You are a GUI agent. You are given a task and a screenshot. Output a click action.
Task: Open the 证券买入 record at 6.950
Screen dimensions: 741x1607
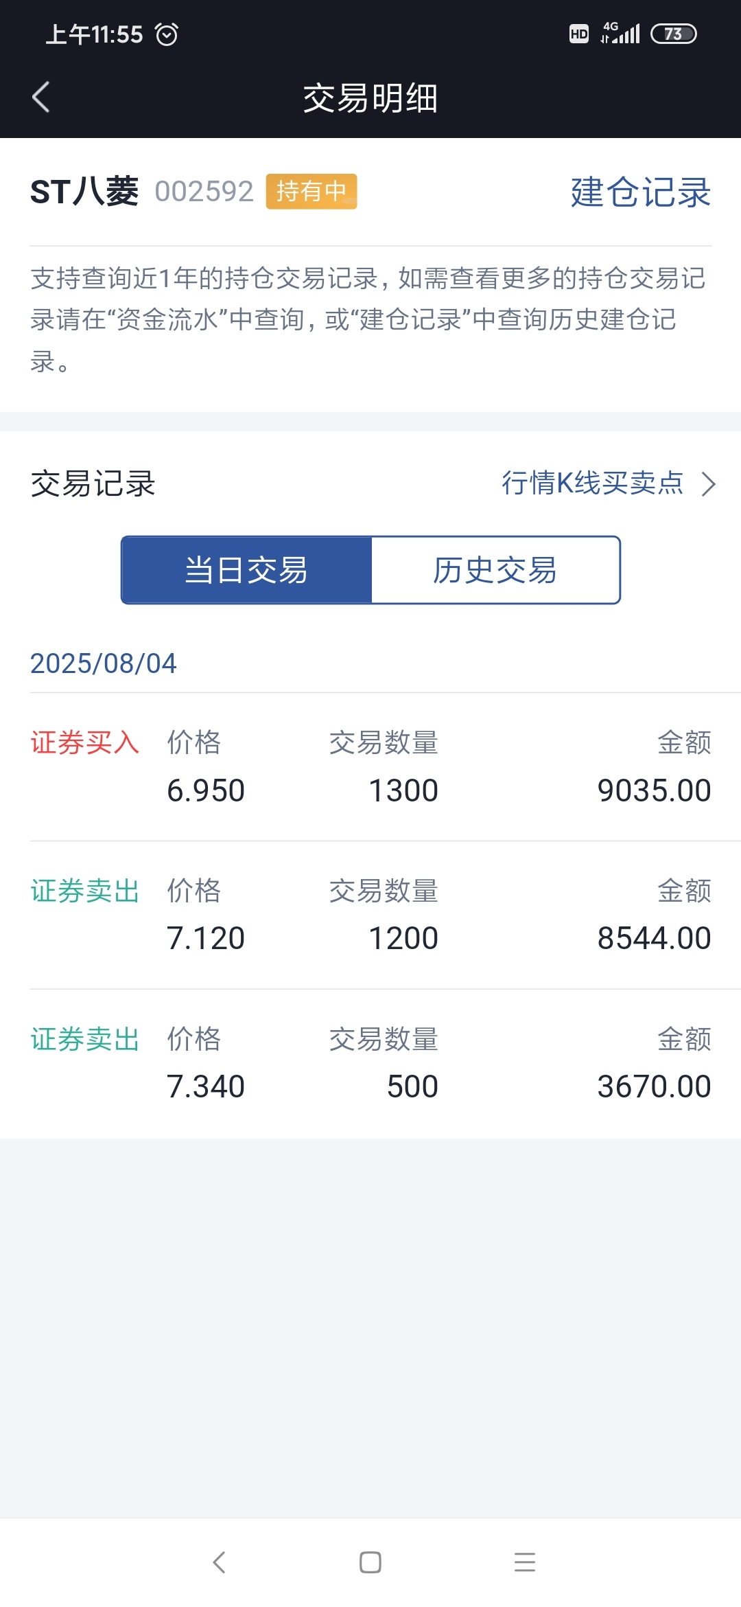(x=370, y=767)
